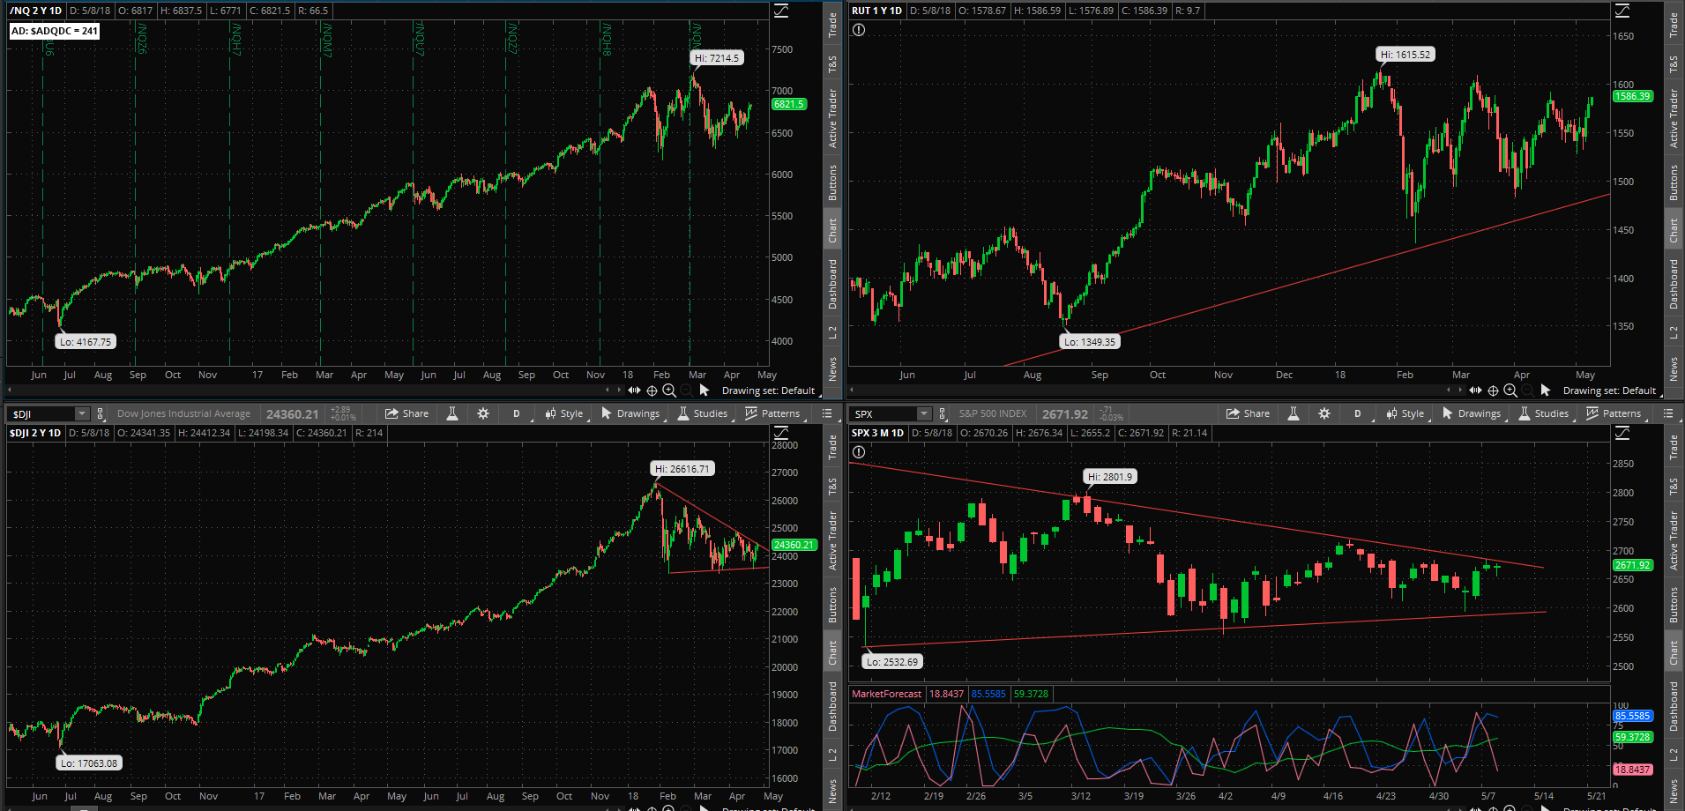
Task: Toggle the Chart side tab on $DJI chart
Action: (831, 652)
